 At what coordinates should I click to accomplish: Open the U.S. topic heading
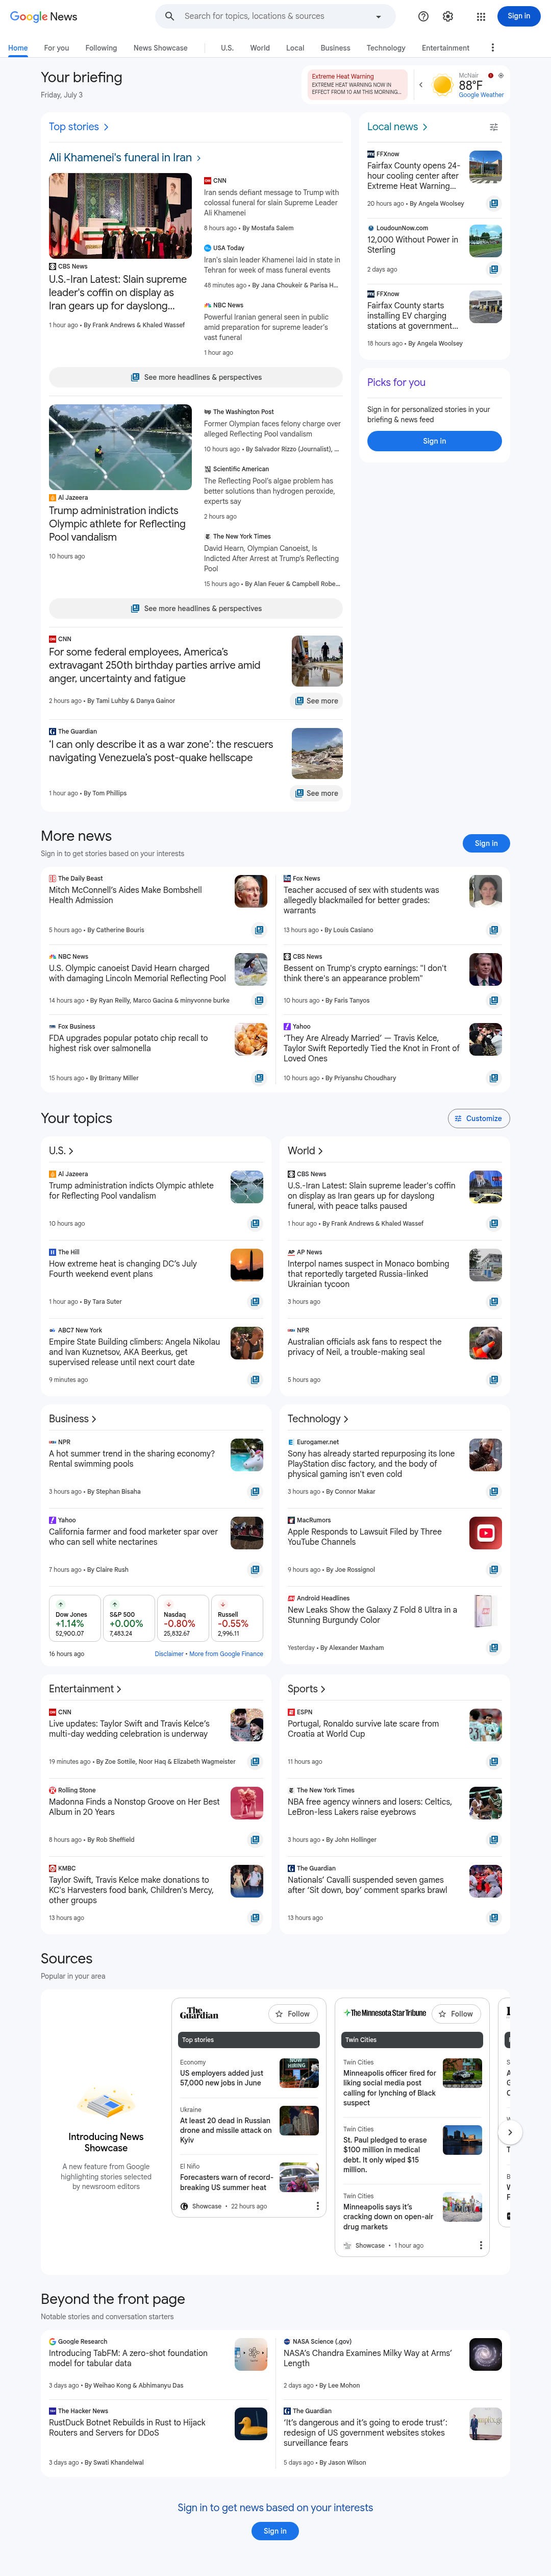click(x=61, y=1151)
